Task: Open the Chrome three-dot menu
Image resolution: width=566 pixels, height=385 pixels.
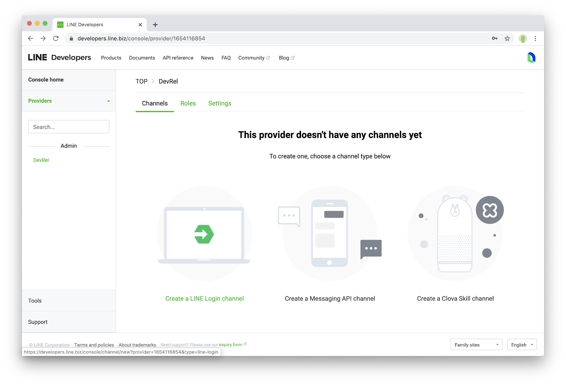Action: (x=535, y=39)
